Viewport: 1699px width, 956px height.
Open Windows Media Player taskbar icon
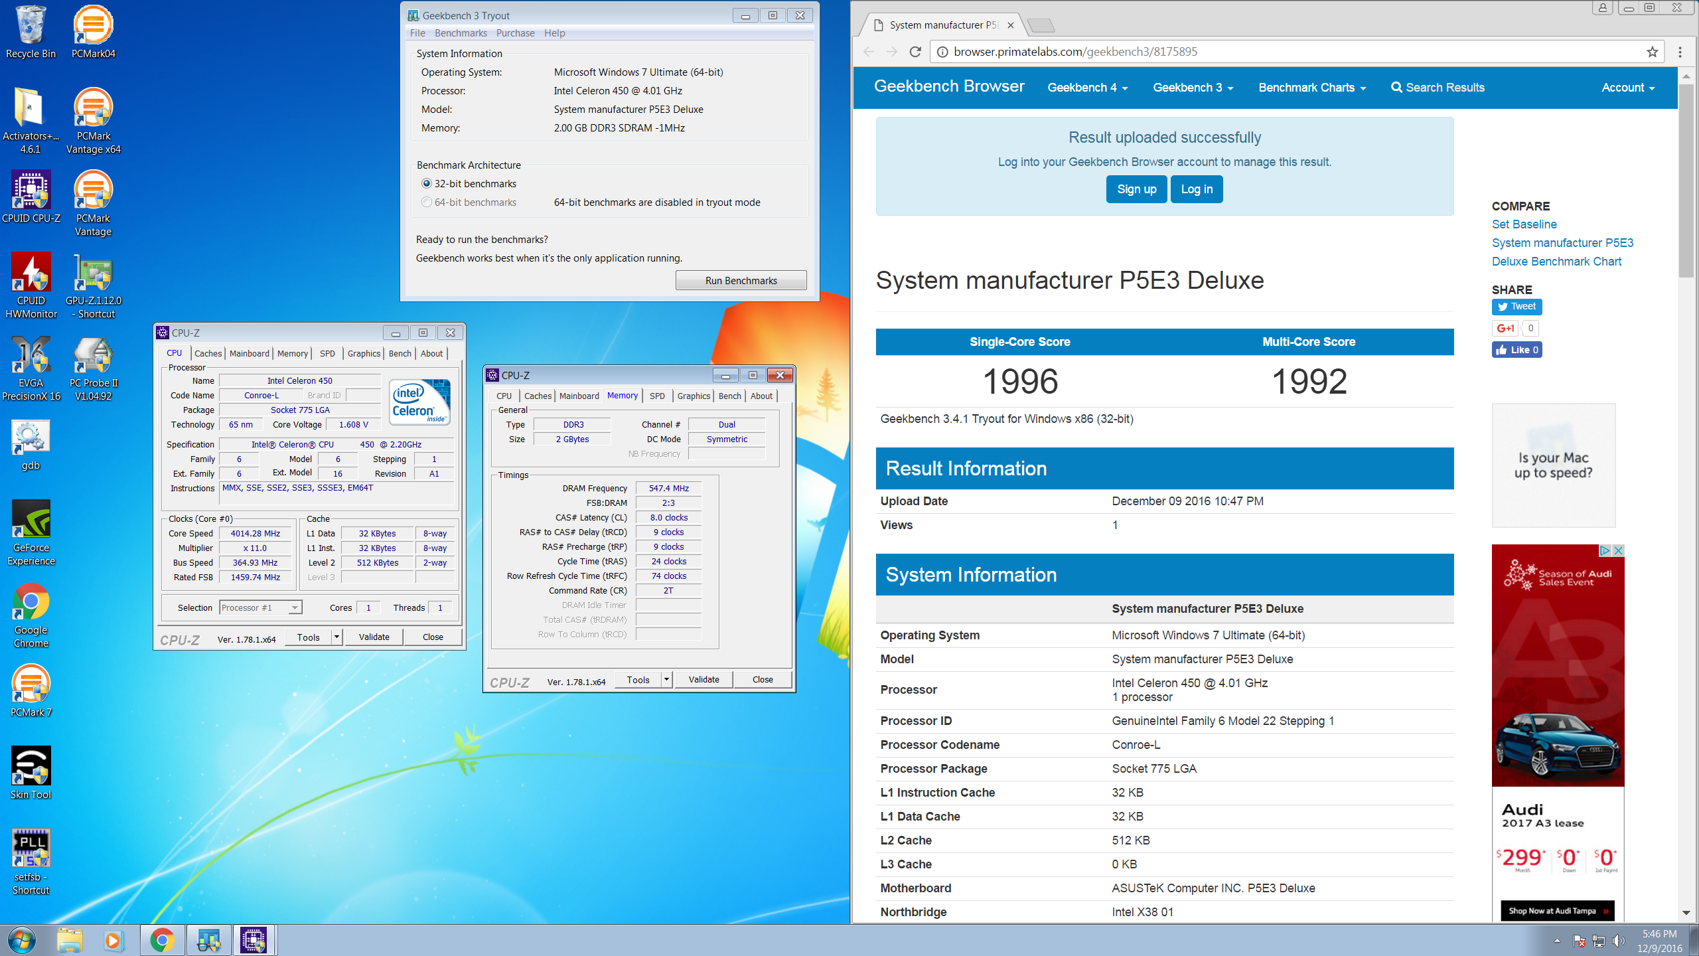pyautogui.click(x=113, y=940)
